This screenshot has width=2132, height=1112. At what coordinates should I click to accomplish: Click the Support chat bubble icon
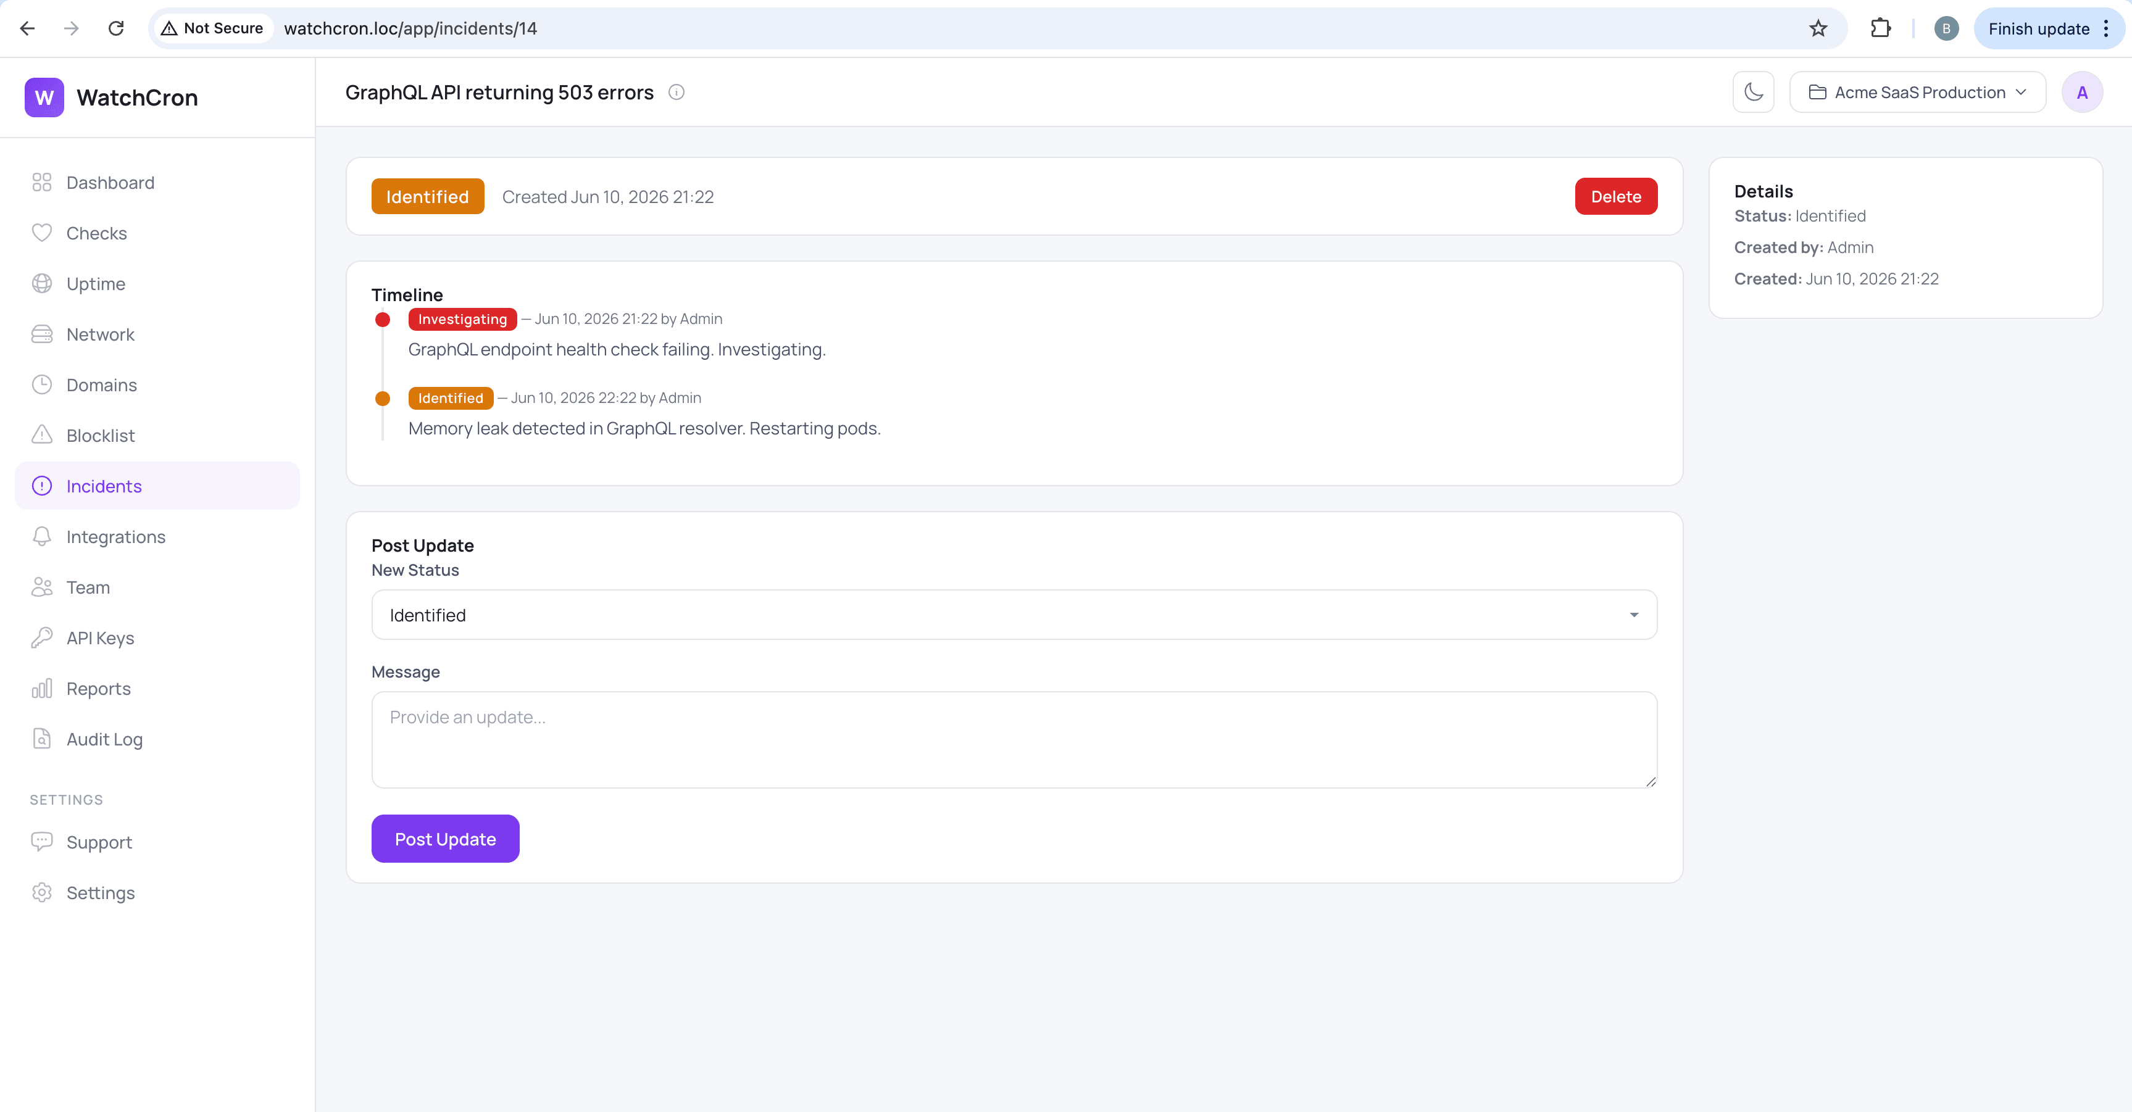(41, 842)
